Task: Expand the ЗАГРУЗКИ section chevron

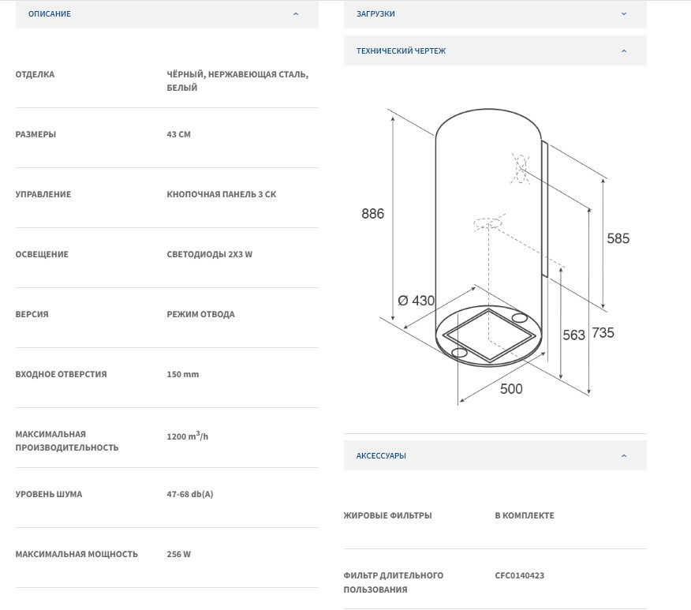Action: 624,14
